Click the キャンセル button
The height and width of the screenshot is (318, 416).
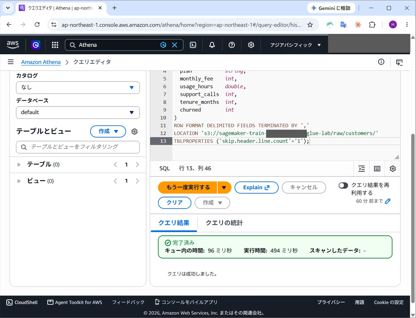[304, 187]
